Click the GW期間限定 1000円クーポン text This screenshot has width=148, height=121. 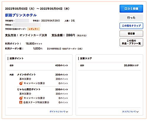pos(65,49)
